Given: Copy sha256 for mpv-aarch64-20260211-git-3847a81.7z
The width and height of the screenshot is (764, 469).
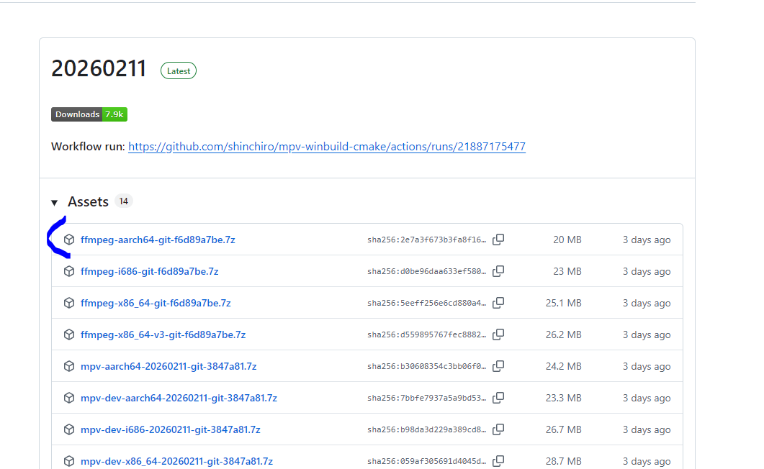Looking at the screenshot, I should pos(498,366).
